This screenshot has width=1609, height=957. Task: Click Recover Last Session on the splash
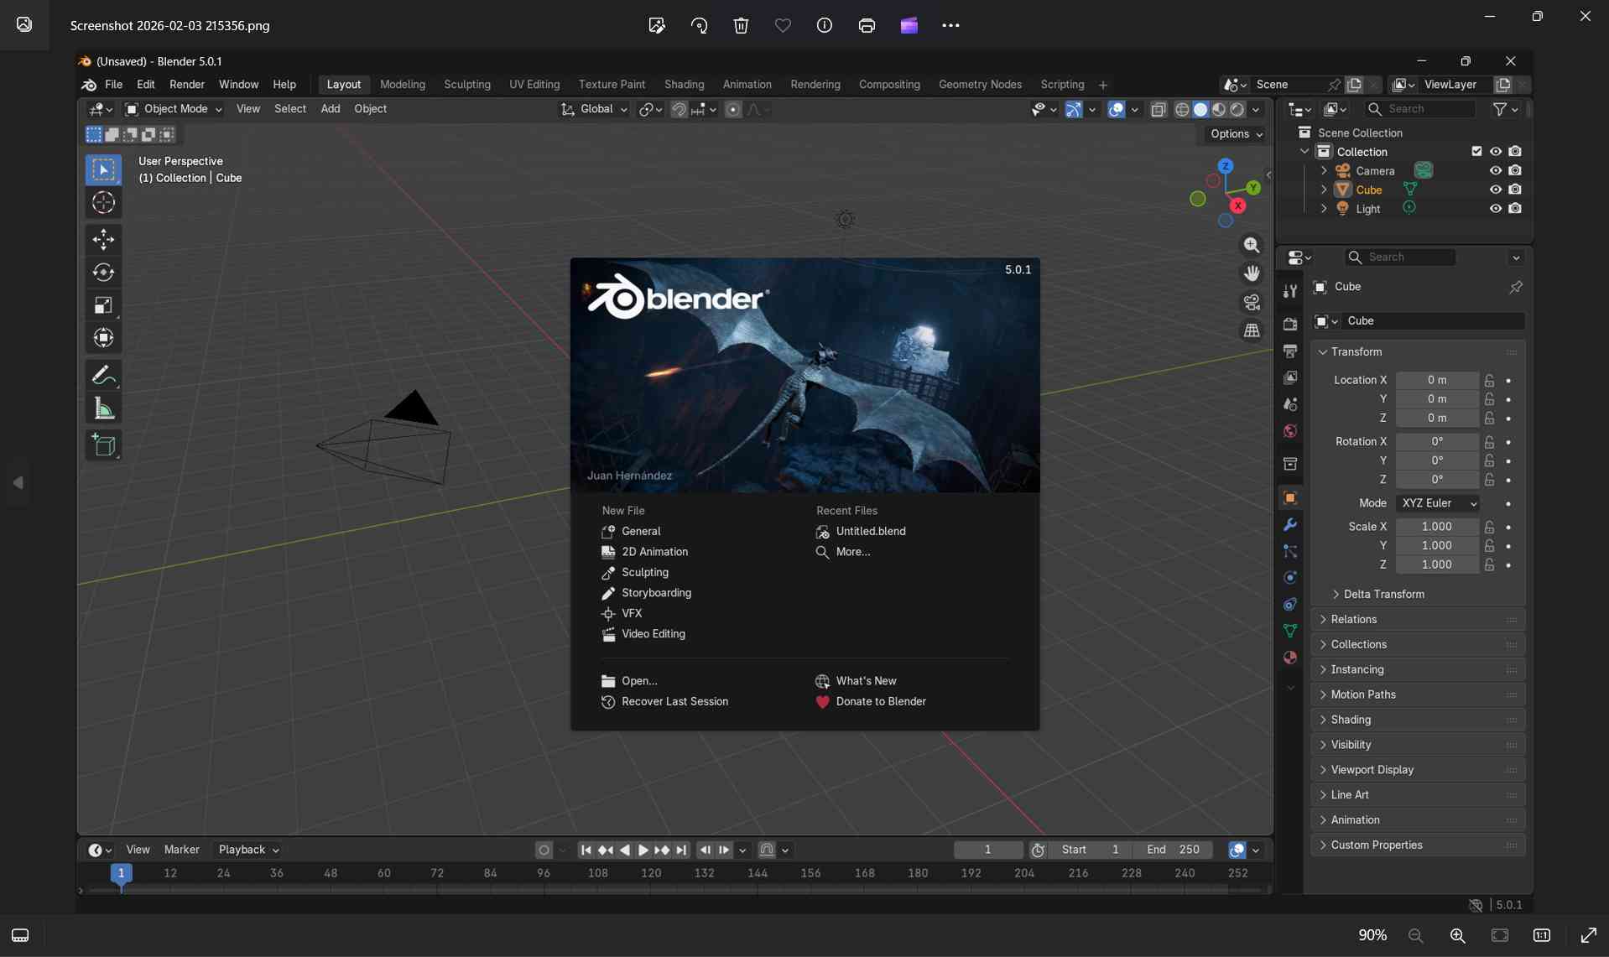[674, 702]
